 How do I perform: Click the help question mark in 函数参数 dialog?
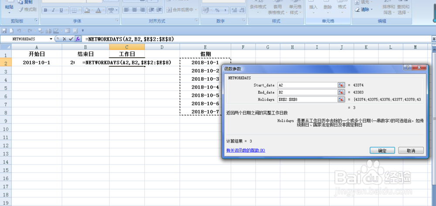pyautogui.click(x=407, y=68)
